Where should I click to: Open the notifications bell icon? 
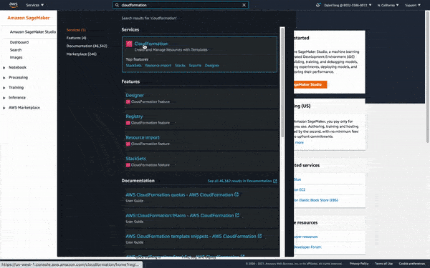point(317,5)
